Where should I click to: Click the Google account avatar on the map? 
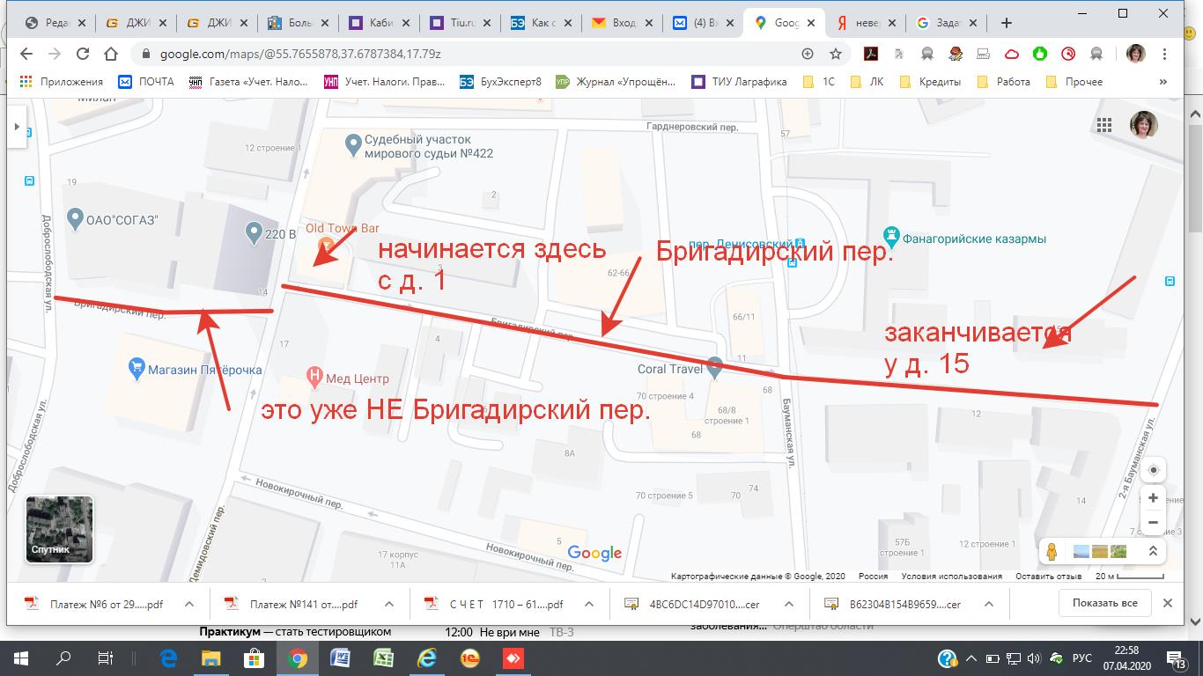(x=1144, y=124)
